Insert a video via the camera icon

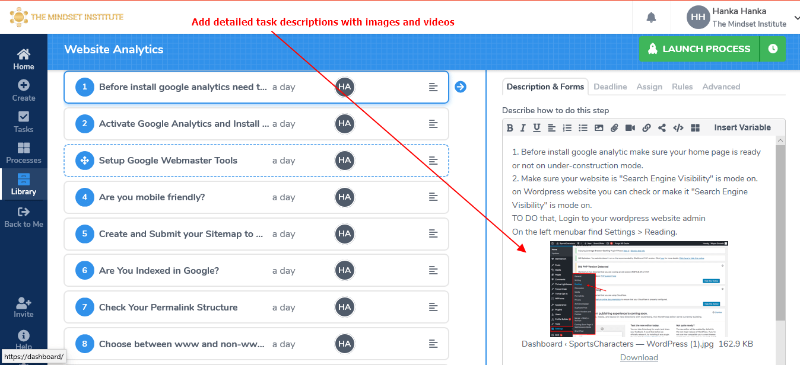[630, 127]
